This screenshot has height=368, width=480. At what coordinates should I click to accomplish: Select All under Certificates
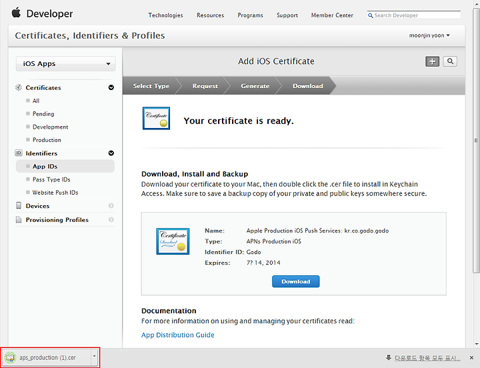pyautogui.click(x=36, y=101)
